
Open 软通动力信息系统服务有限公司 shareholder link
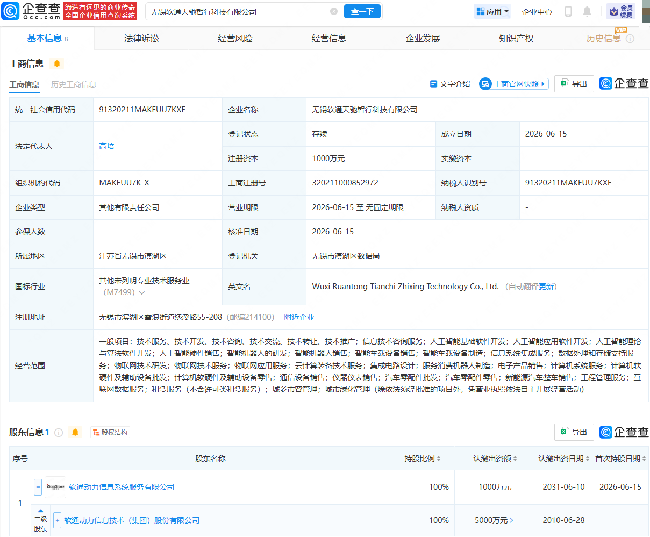coord(122,487)
